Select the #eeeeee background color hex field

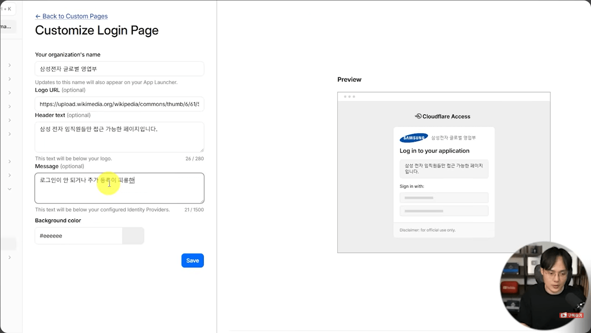(79, 236)
